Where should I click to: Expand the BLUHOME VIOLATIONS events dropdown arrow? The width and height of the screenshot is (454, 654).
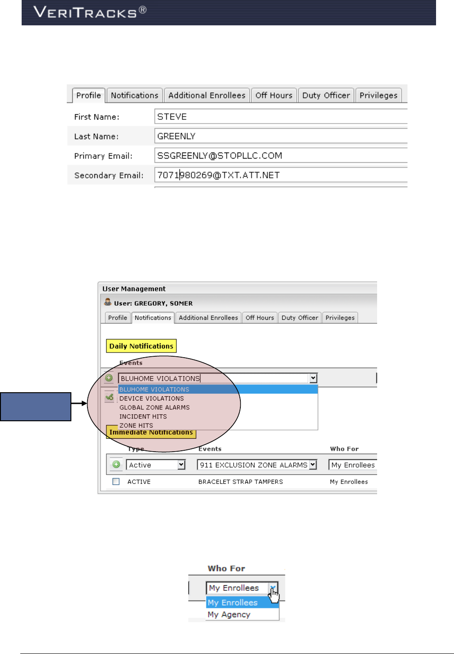pyautogui.click(x=313, y=378)
